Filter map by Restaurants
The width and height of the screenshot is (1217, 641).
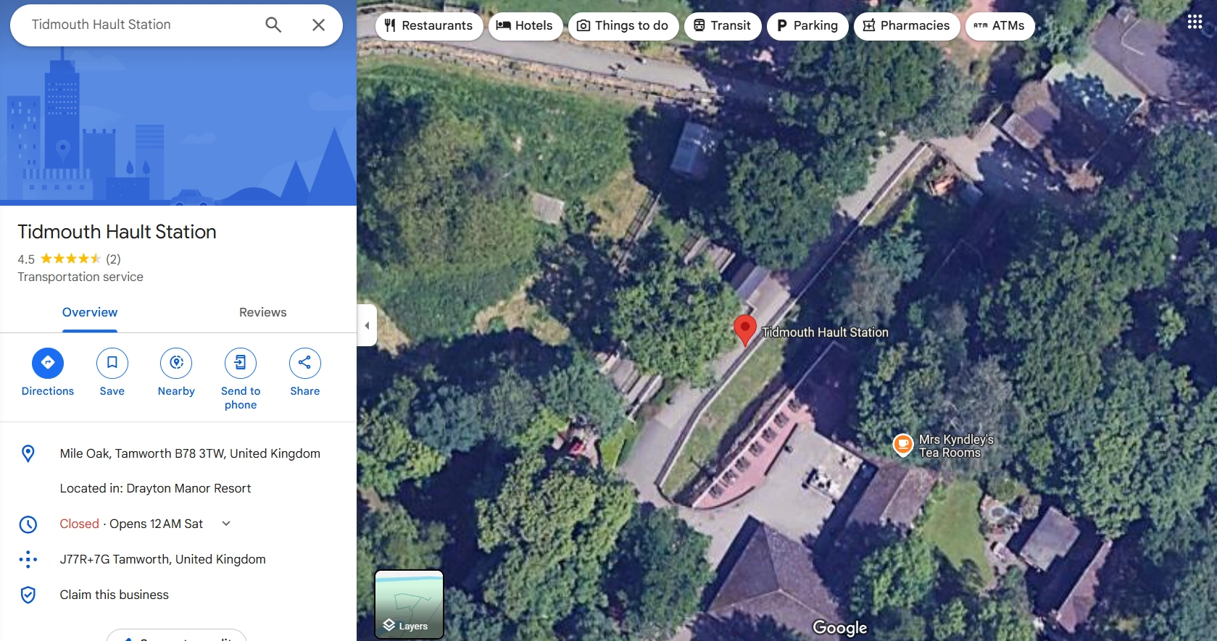click(429, 26)
